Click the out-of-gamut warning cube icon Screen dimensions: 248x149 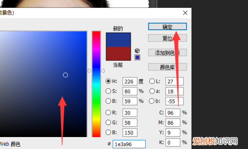pyautogui.click(x=137, y=50)
